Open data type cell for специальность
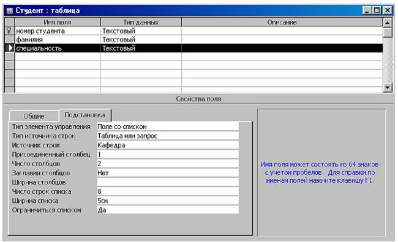Viewport: 398px width, 242px height. [x=141, y=48]
